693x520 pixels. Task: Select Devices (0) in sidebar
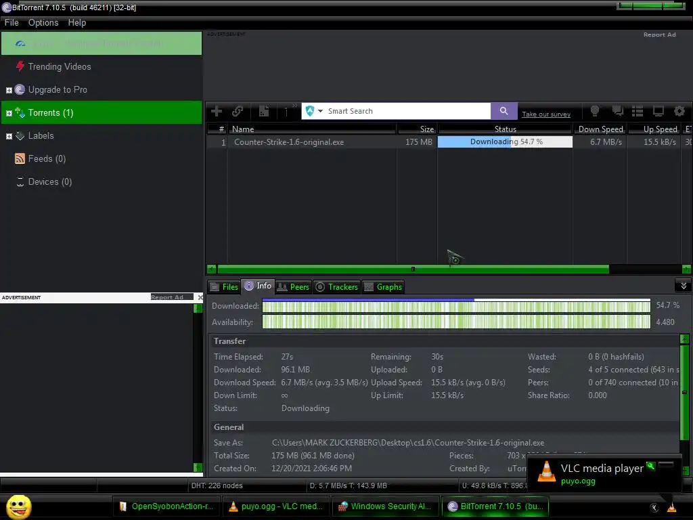tap(50, 181)
